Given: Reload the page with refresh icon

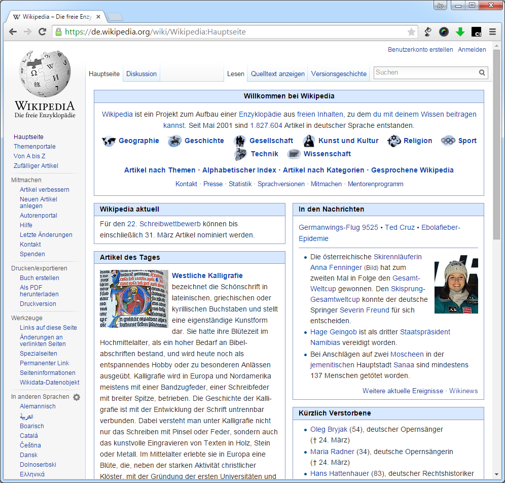Looking at the screenshot, I should (42, 31).
